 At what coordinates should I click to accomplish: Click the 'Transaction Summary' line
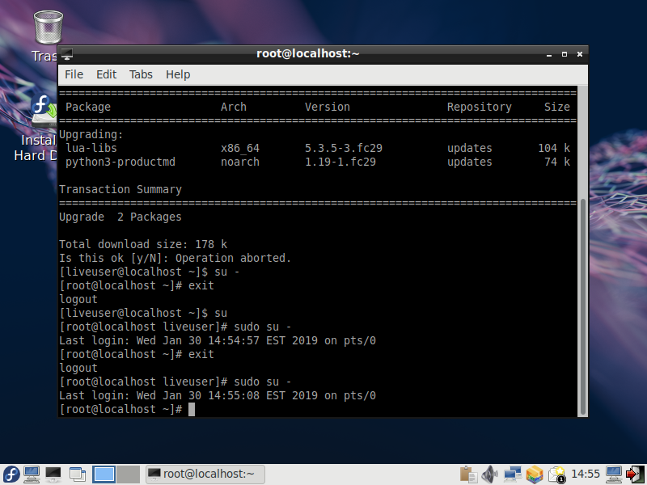coord(120,189)
